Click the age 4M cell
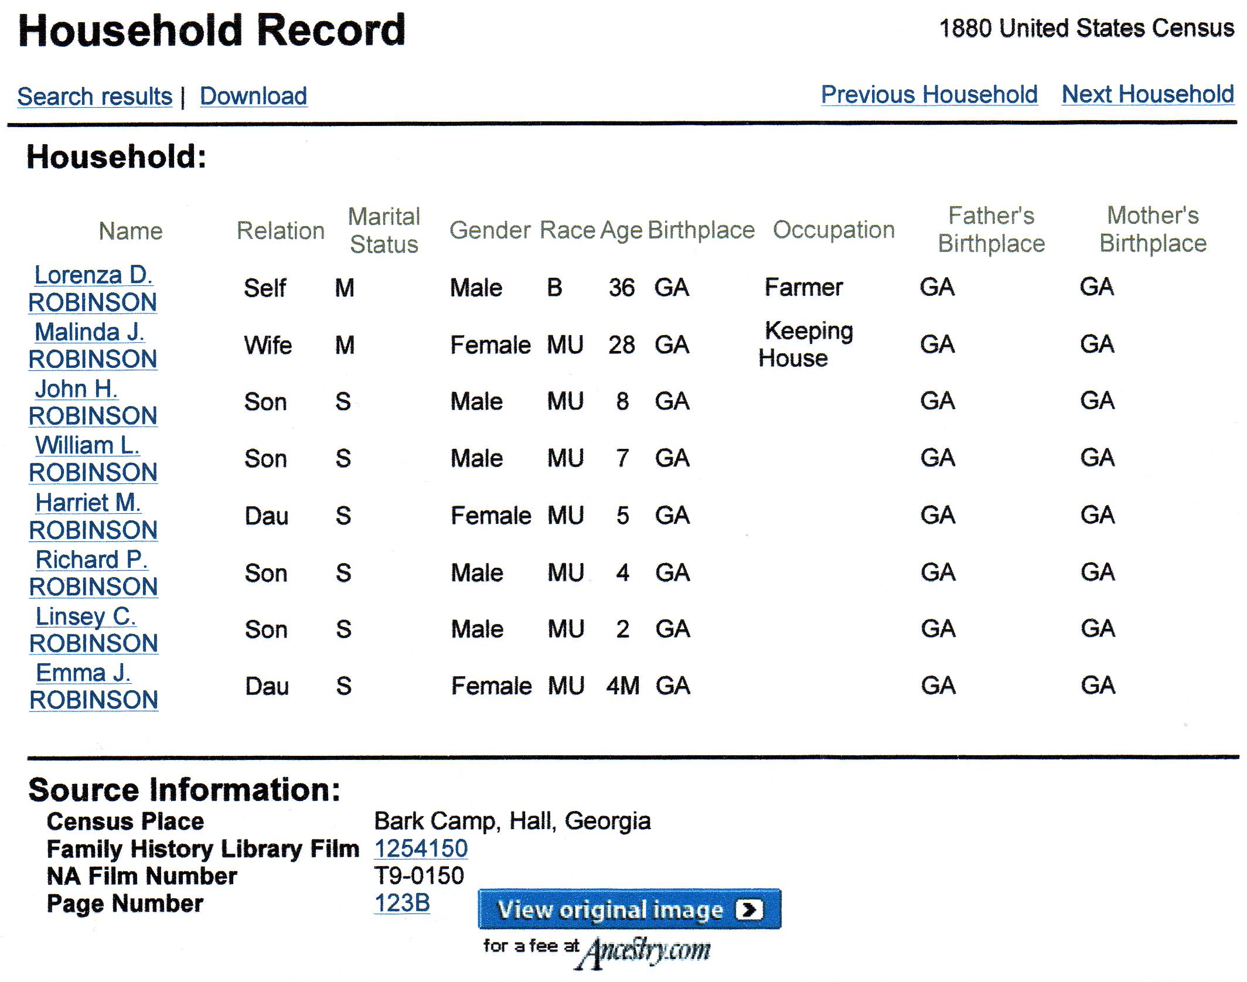 pyautogui.click(x=623, y=686)
